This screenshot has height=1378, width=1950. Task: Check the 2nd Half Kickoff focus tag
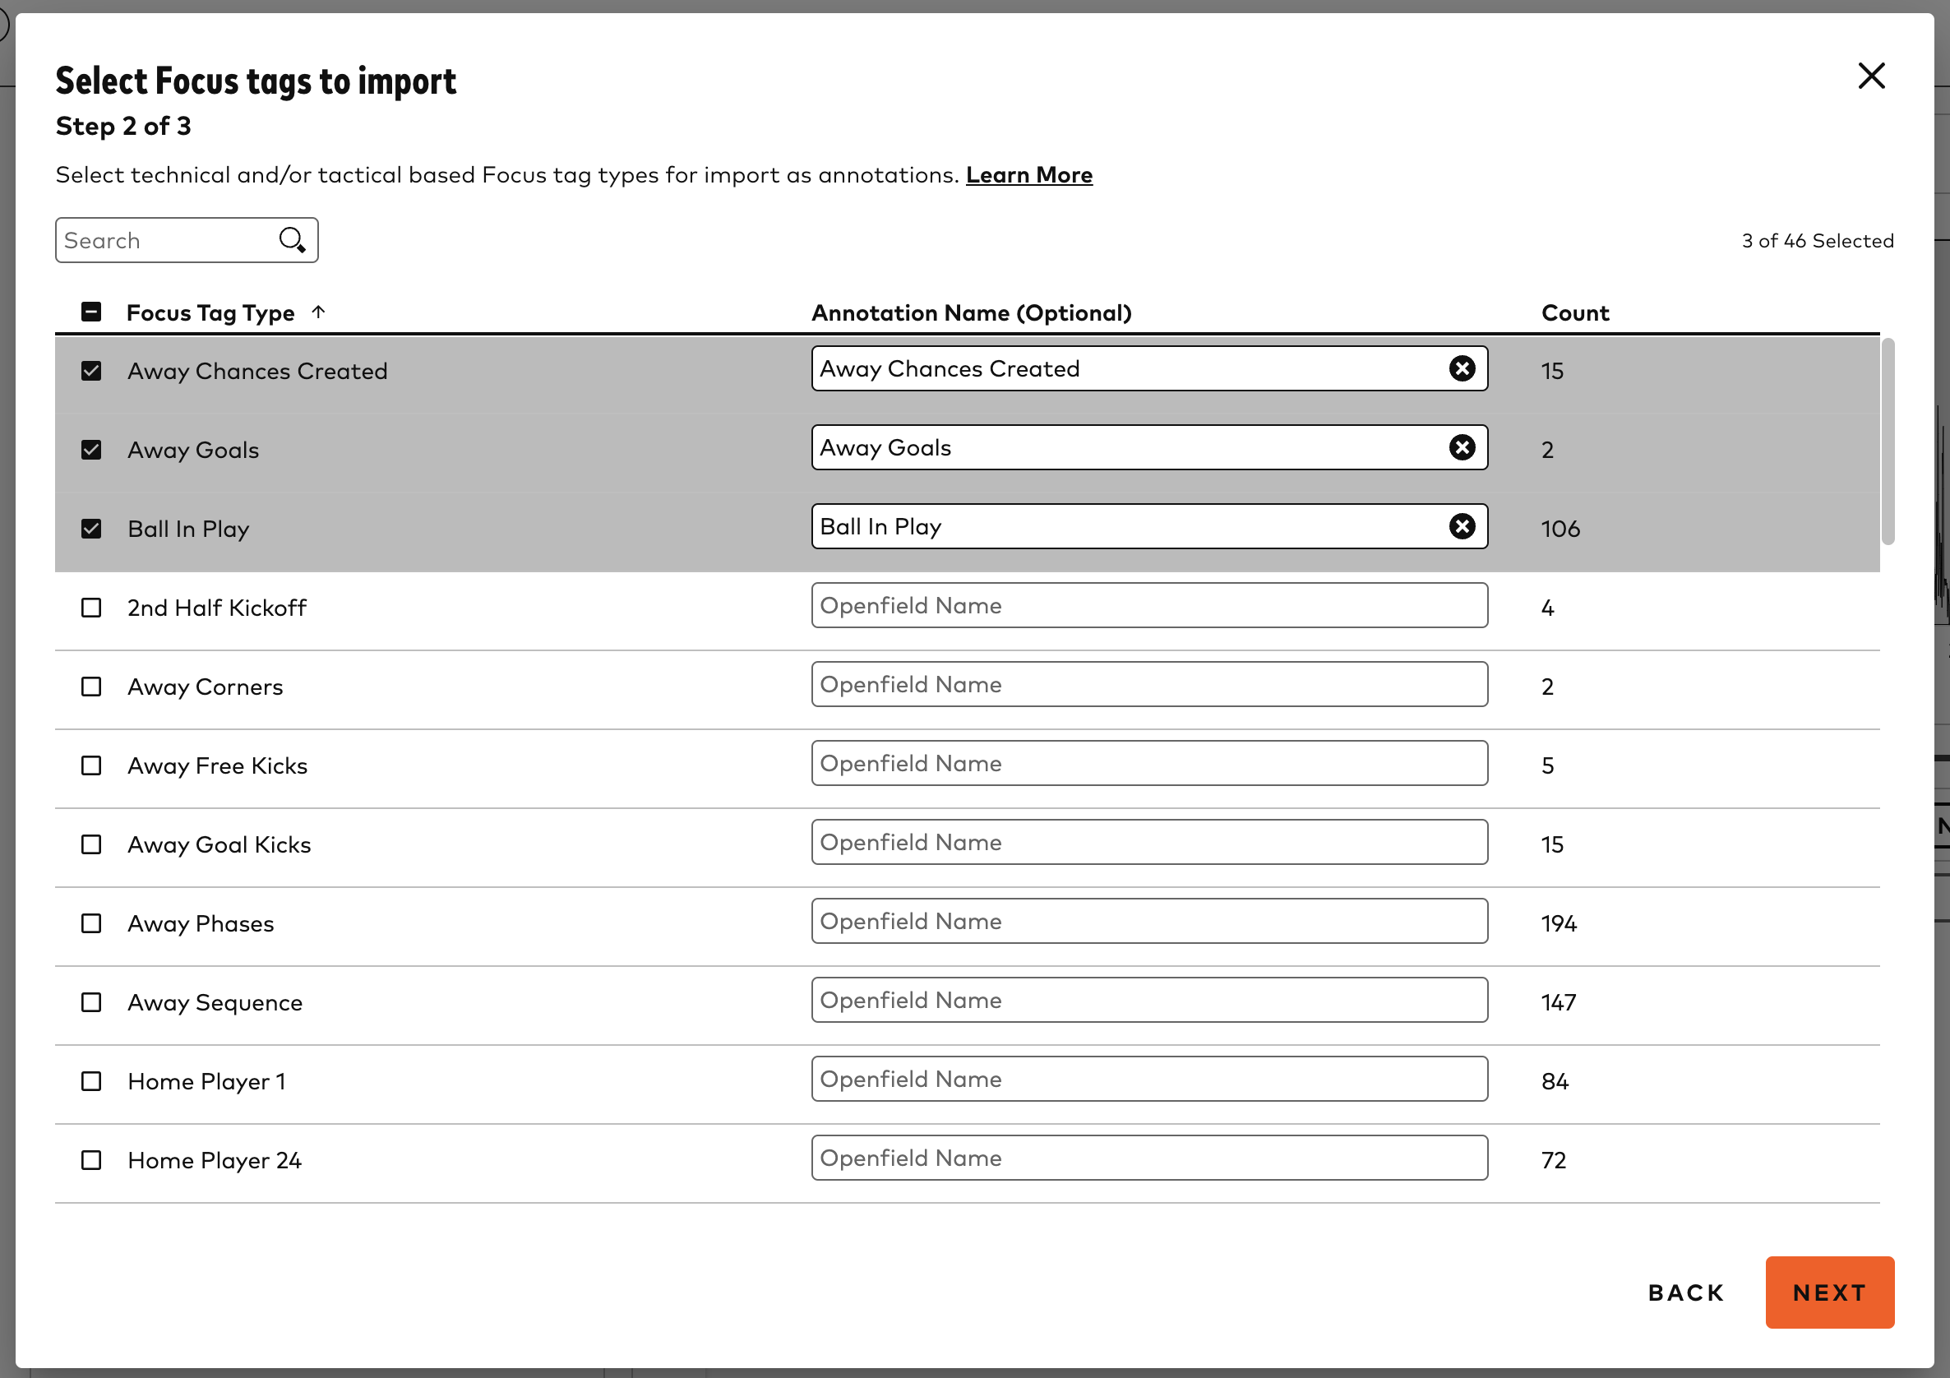tap(91, 608)
